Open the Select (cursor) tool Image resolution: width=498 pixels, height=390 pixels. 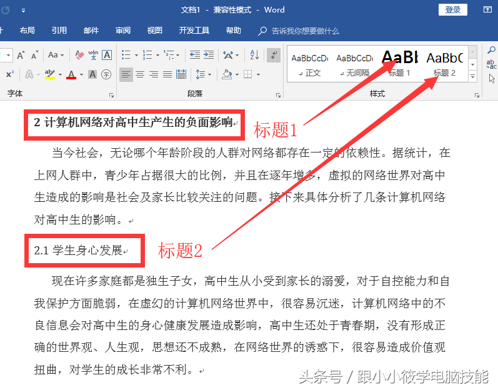click(492, 78)
